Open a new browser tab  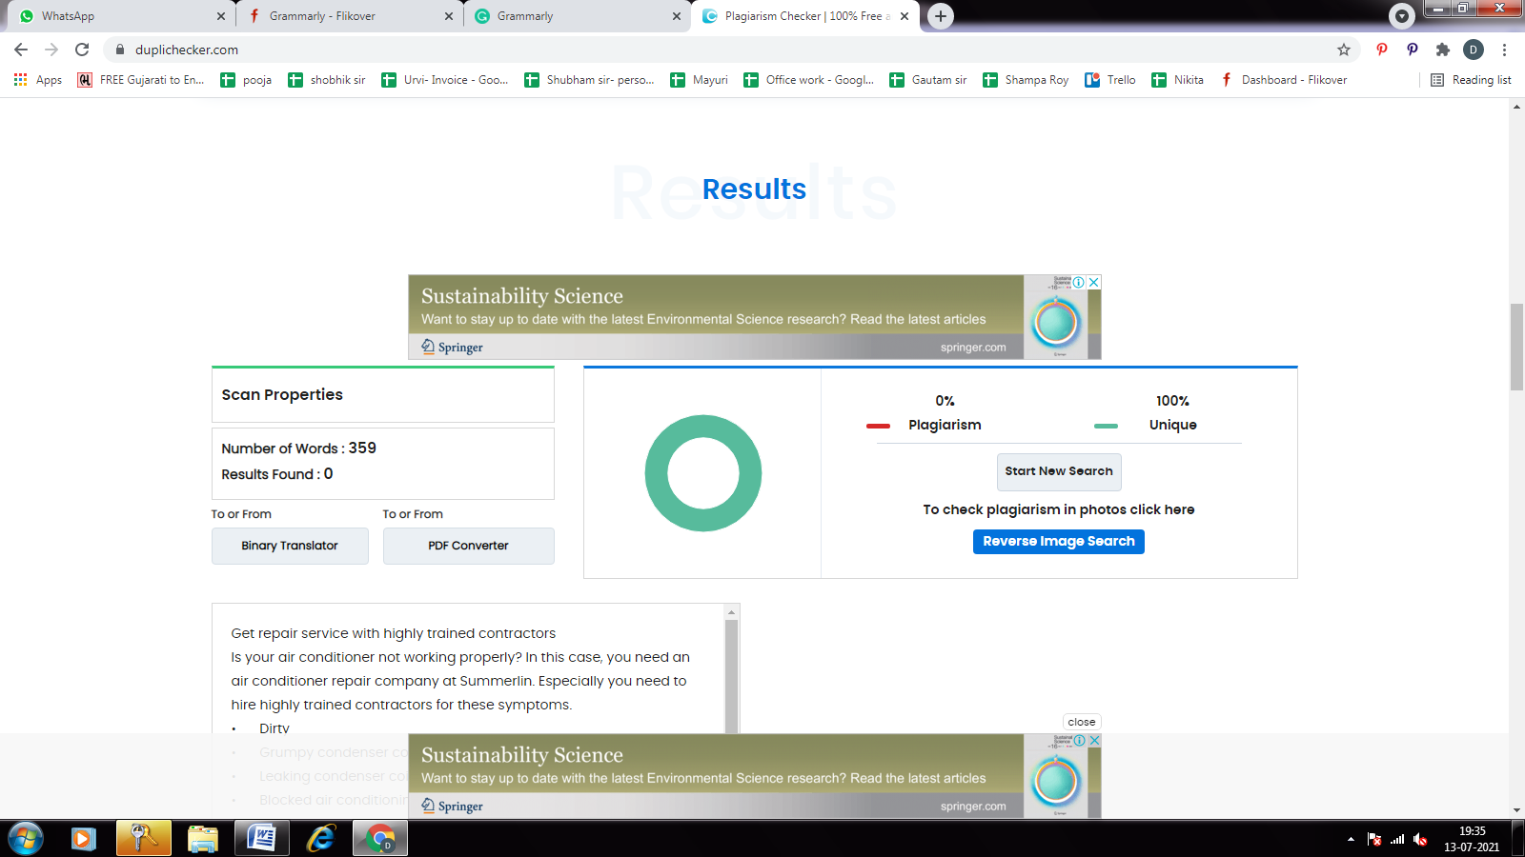[941, 16]
